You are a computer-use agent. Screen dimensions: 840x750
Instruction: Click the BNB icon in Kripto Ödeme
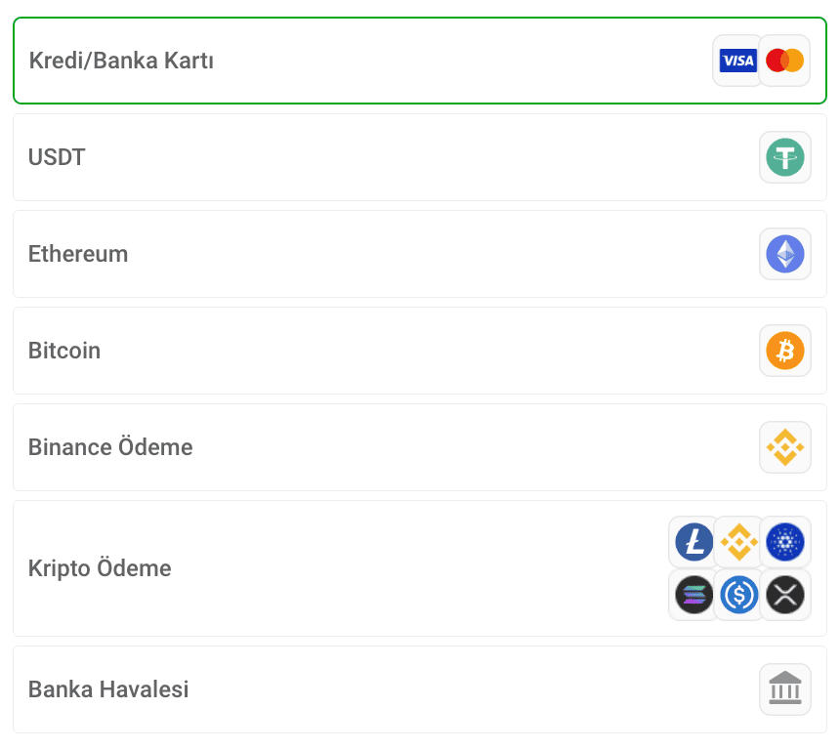point(739,542)
